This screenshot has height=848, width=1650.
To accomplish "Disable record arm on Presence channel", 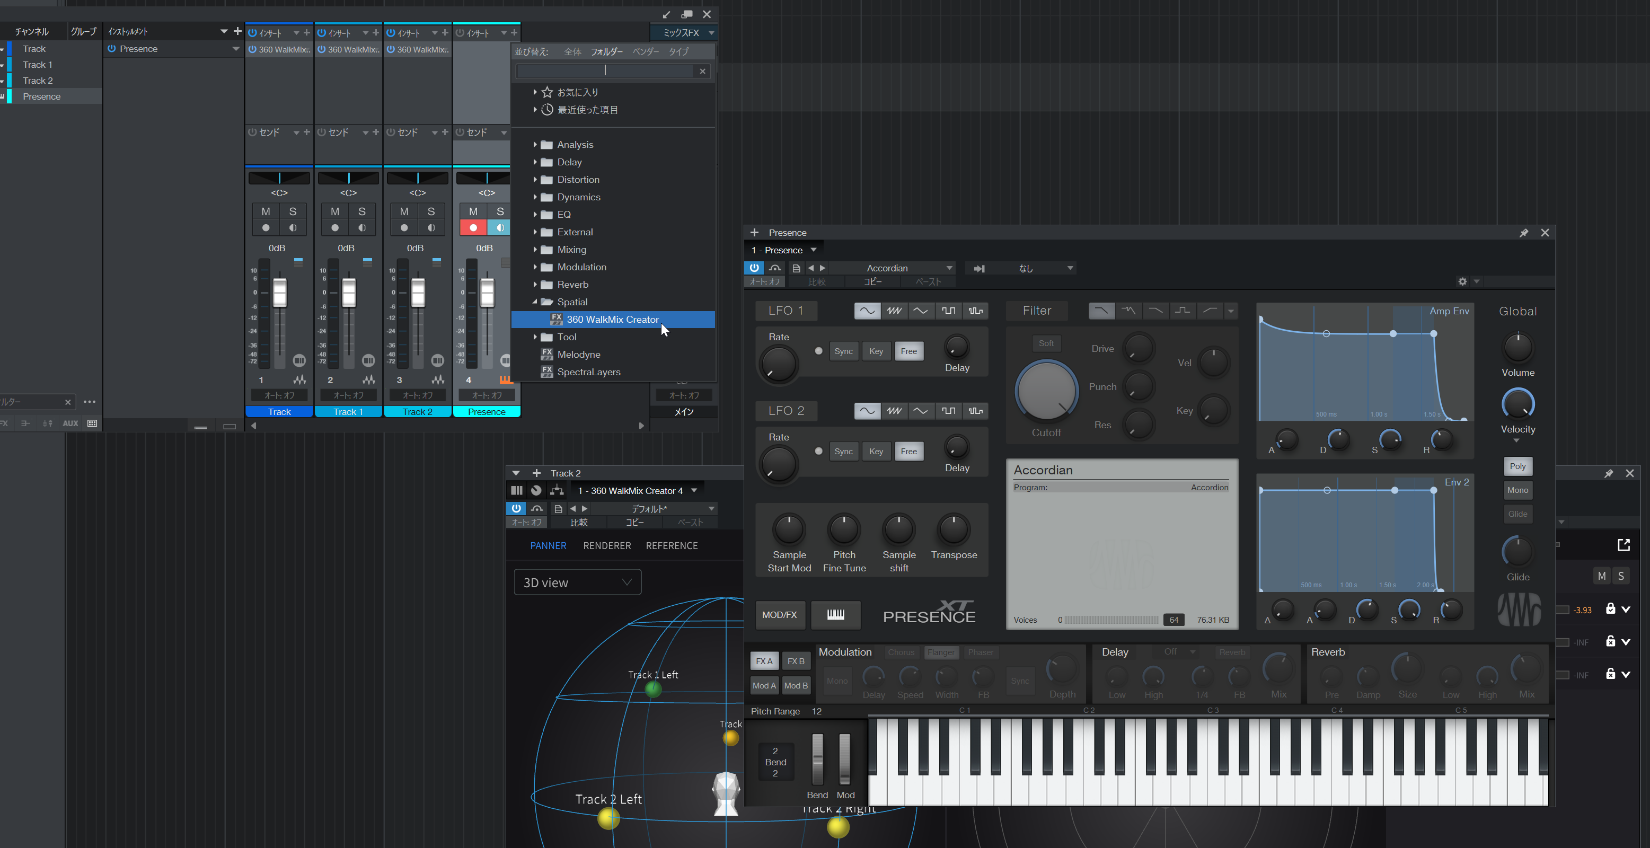I will [x=473, y=228].
